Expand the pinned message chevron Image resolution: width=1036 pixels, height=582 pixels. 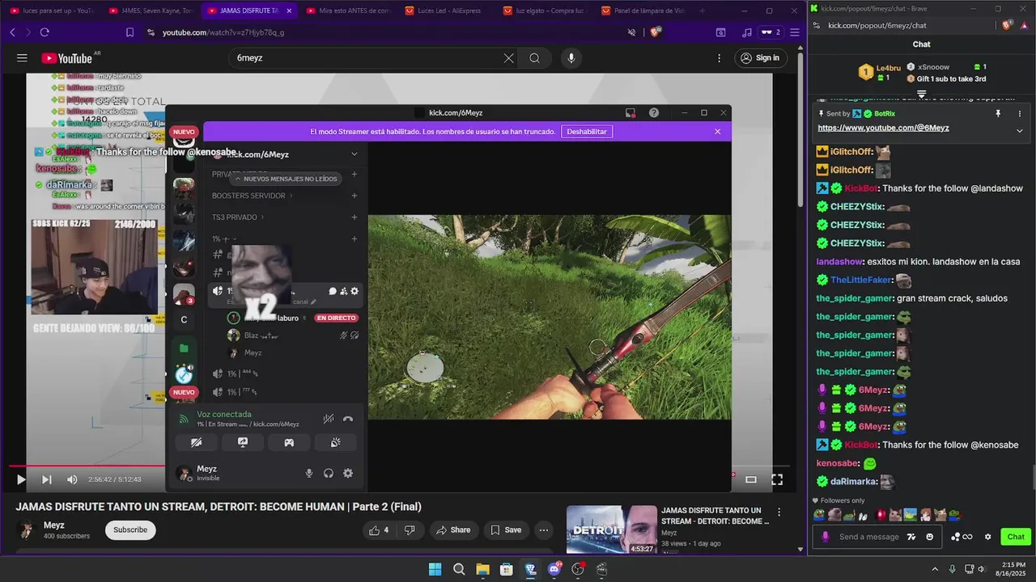click(1020, 130)
